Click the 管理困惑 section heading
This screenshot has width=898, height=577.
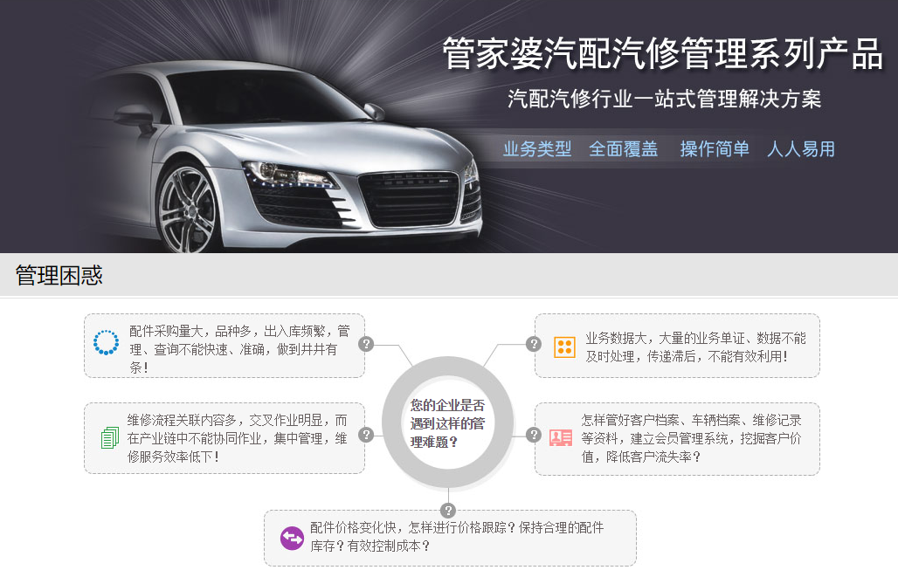point(59,275)
